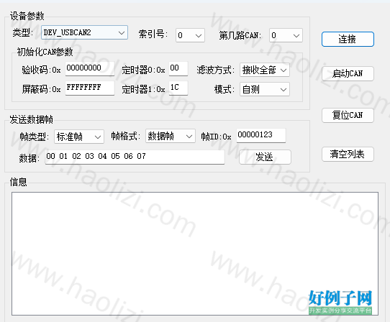Expand the 帧格式 数据帧 dropdown
Image resolution: width=390 pixels, height=322 pixels.
(x=171, y=136)
